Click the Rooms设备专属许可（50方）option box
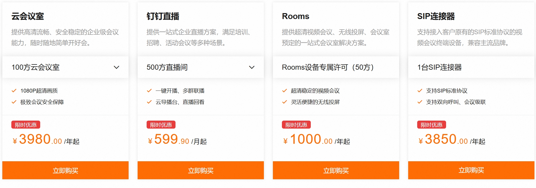536x188 pixels. pos(336,67)
